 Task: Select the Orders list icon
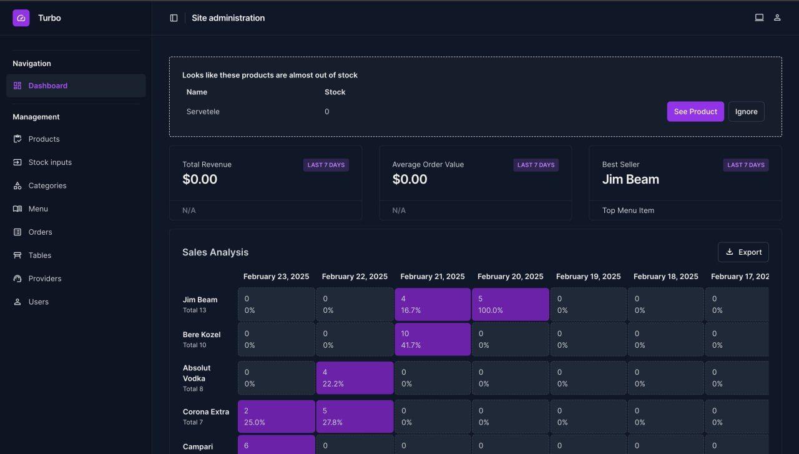point(17,232)
